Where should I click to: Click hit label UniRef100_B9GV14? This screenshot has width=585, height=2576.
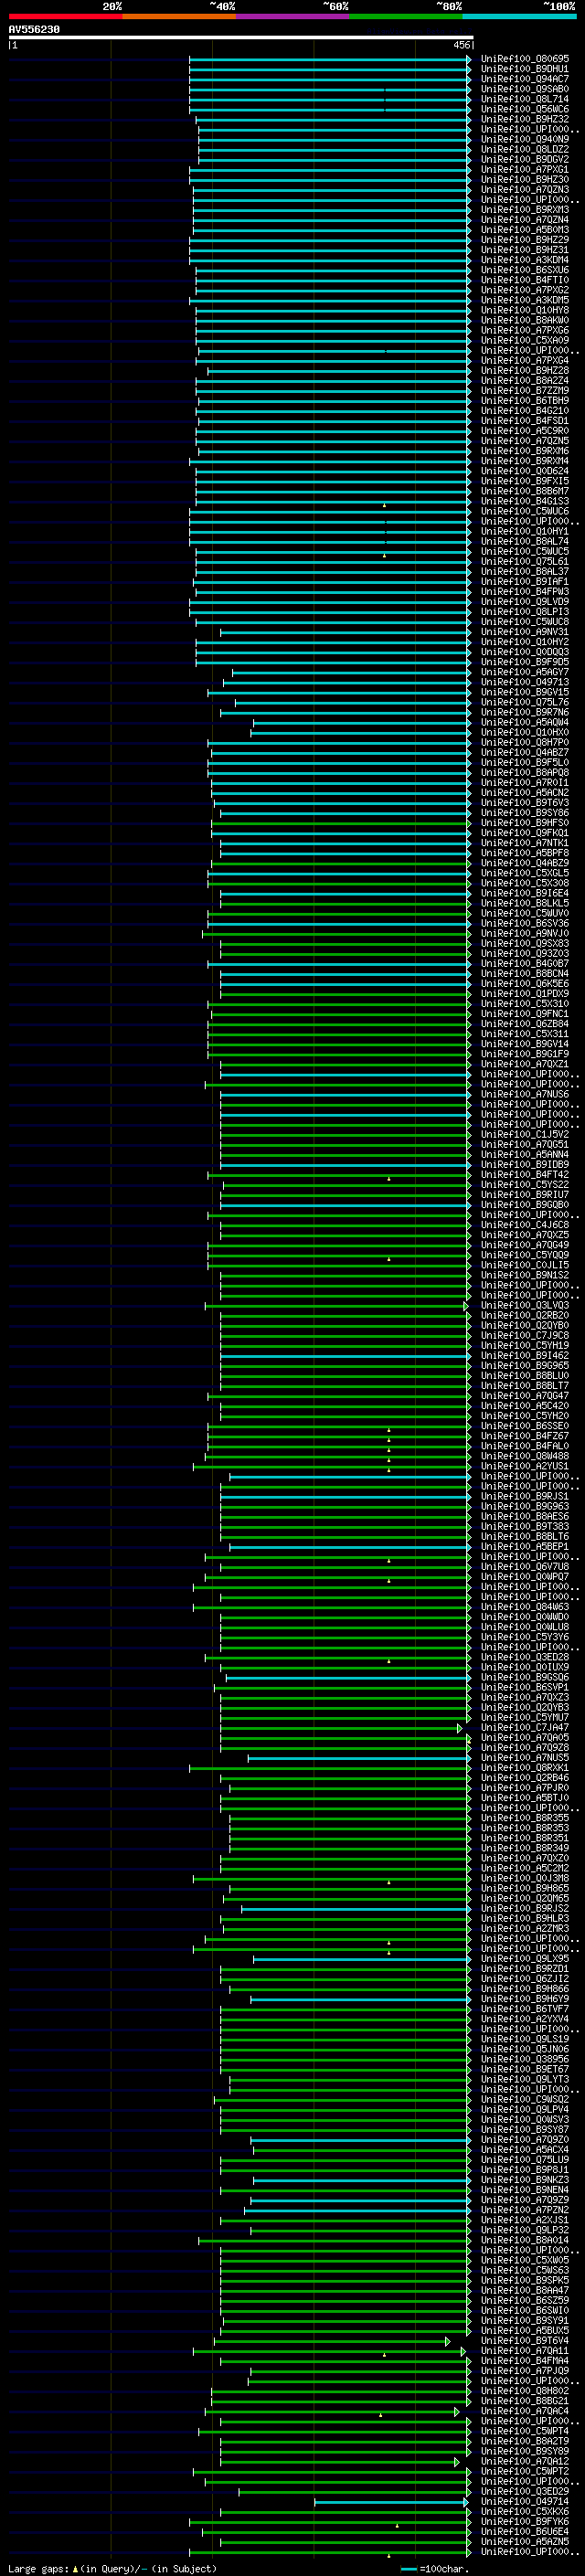point(525,1044)
